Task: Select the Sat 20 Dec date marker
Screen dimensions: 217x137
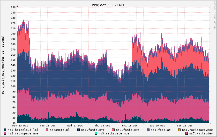Action: (157, 125)
